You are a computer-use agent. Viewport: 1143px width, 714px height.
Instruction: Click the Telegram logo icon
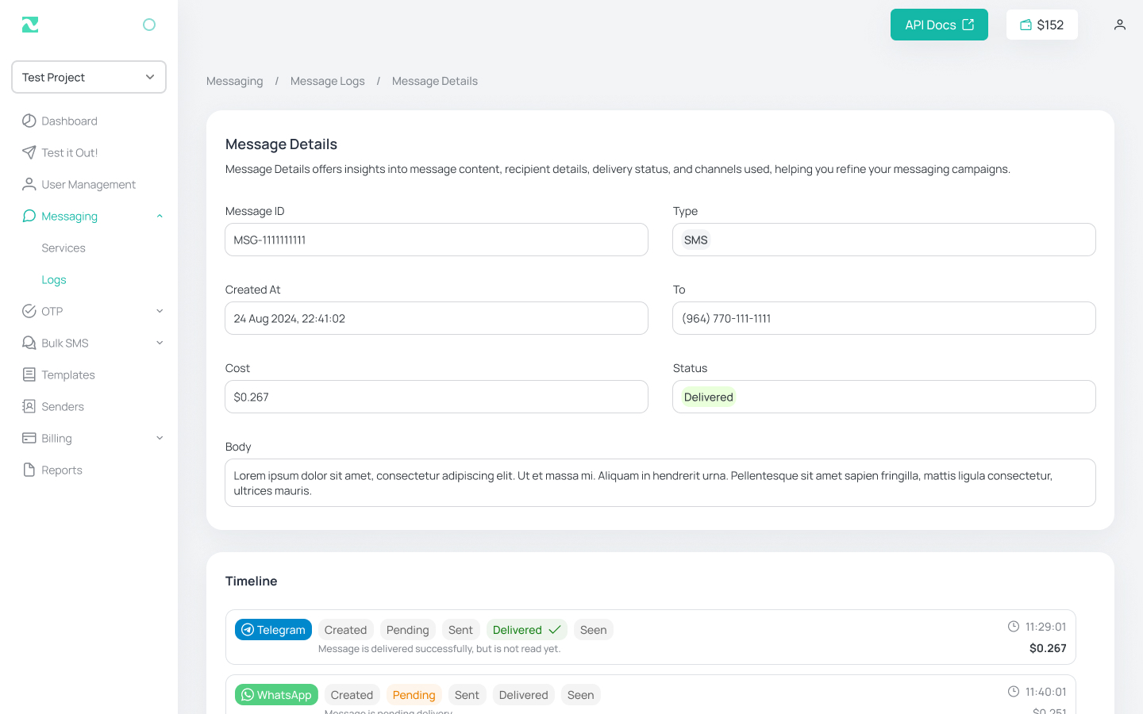point(248,630)
